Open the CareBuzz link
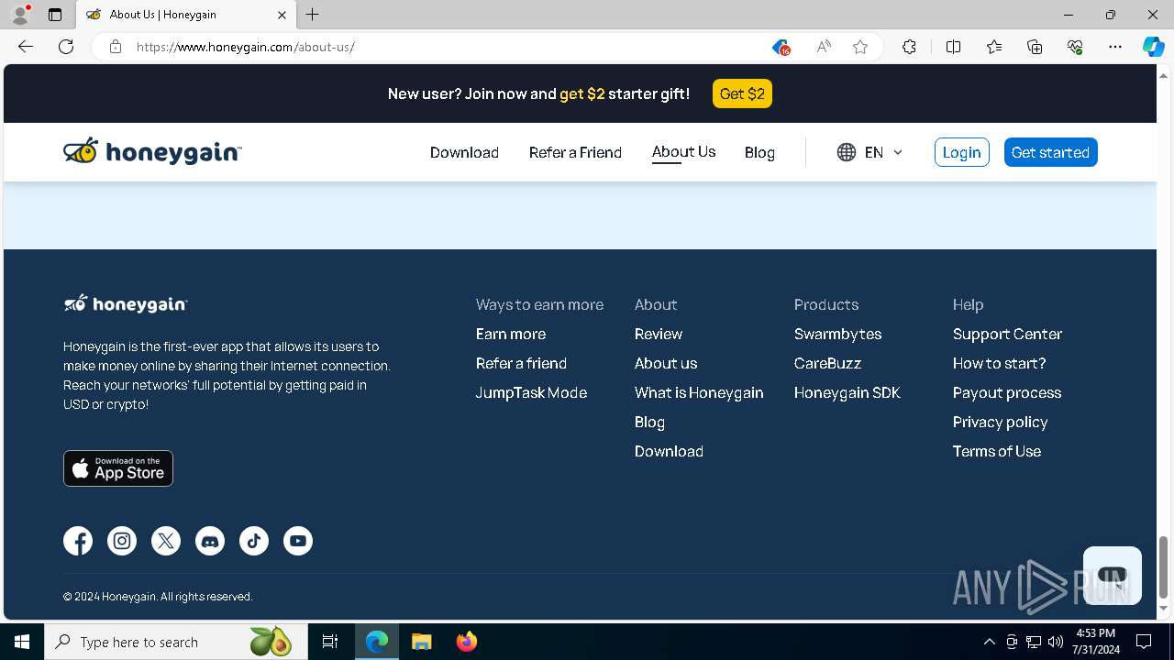The width and height of the screenshot is (1174, 660). tap(827, 363)
